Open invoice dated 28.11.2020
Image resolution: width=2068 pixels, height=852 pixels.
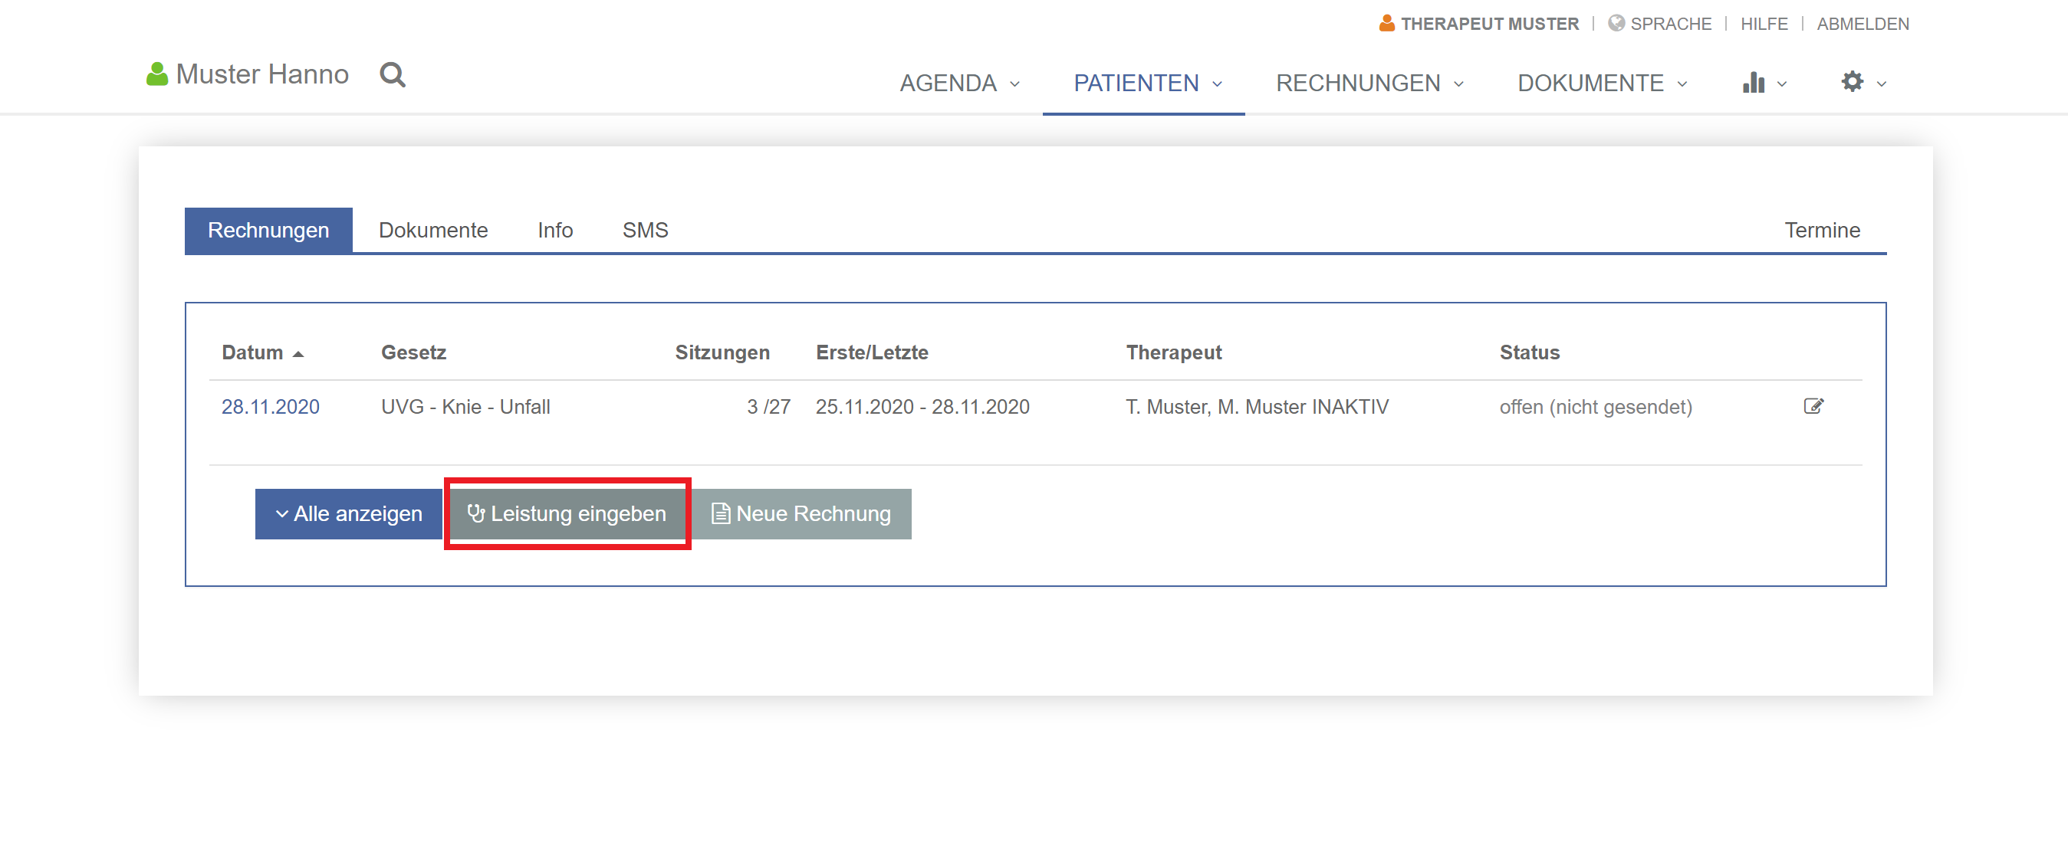click(271, 407)
